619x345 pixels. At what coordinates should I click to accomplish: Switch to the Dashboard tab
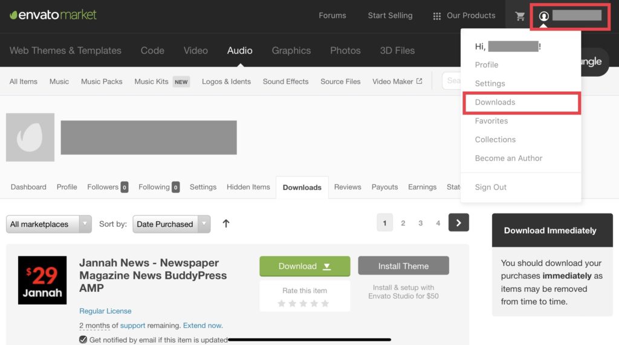click(x=28, y=187)
